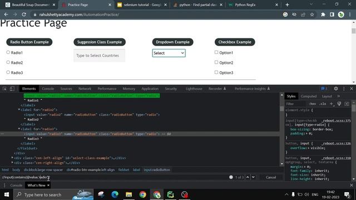This screenshot has width=356, height=200.
Task: Open the DevTools Recorder tab
Action: tap(217, 89)
